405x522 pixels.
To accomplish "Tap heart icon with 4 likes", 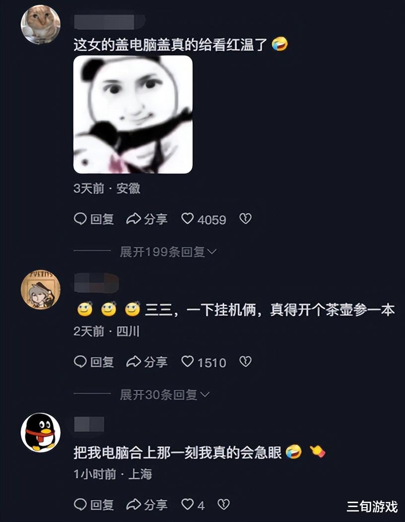I will coord(187,504).
